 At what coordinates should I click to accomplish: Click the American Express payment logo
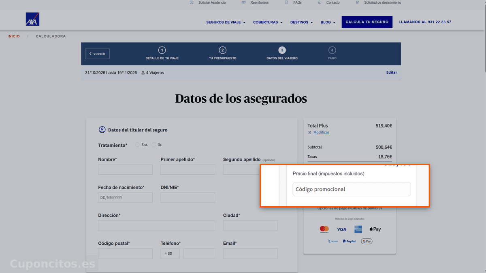pos(358,229)
